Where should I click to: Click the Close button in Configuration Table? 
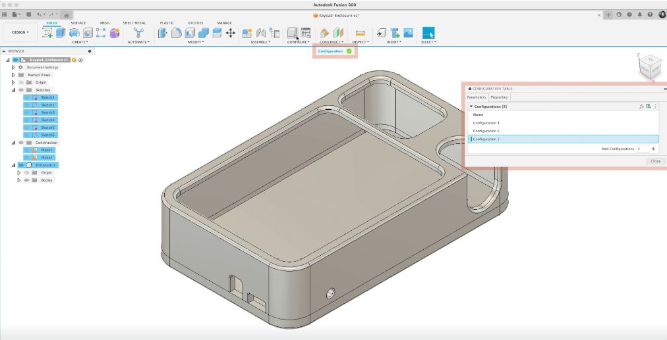[655, 160]
